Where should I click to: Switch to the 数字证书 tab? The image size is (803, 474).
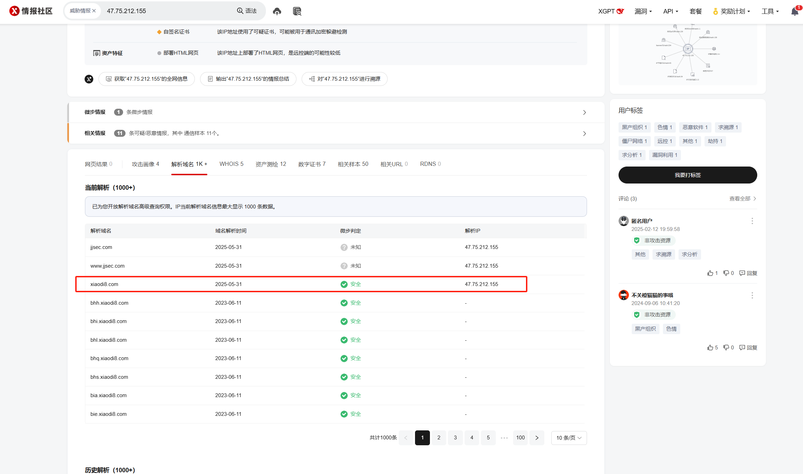click(312, 164)
